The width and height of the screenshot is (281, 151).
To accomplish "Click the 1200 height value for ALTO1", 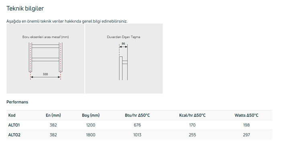I will click(x=91, y=125).
